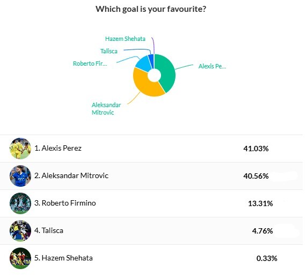Click the 'Hazem Shehata' chart label

[125, 39]
